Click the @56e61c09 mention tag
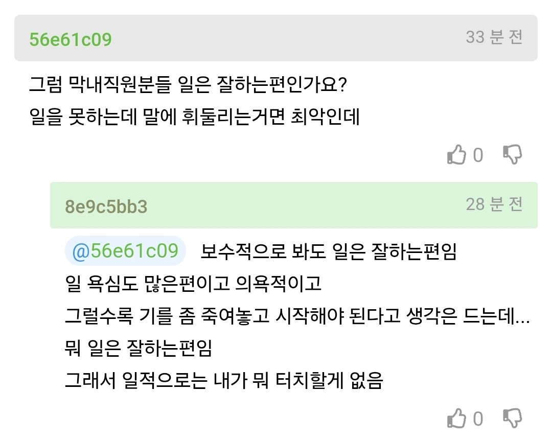This screenshot has height=437, width=552. click(x=125, y=251)
